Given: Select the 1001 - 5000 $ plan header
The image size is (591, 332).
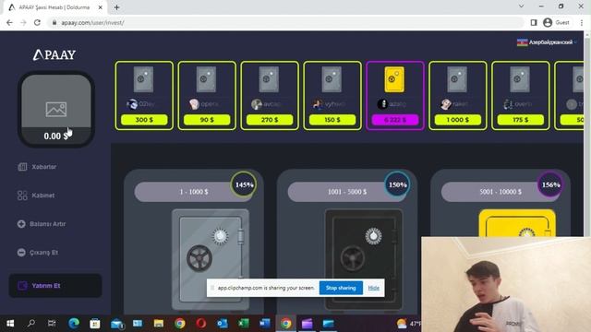Looking at the screenshot, I should point(347,192).
